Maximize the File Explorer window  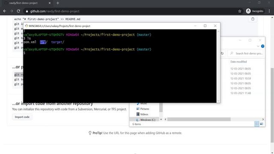point(250,40)
